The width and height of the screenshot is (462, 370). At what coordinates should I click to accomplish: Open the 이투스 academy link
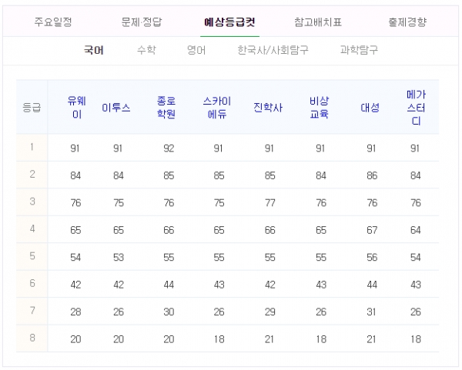pyautogui.click(x=118, y=108)
